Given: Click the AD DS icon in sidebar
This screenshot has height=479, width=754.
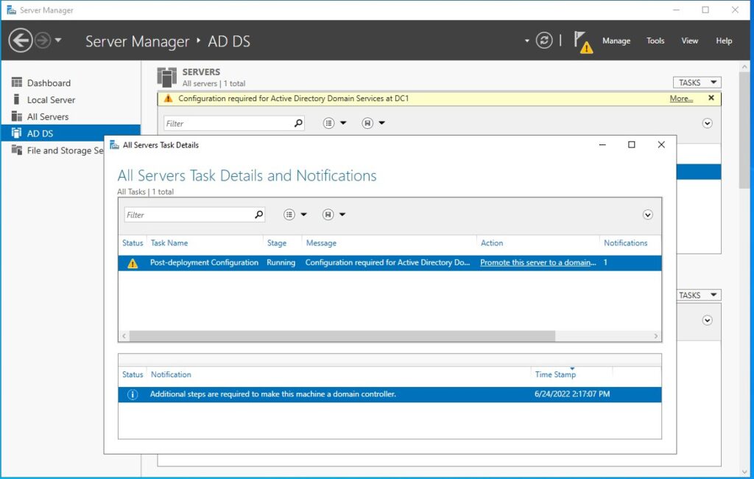Looking at the screenshot, I should [x=17, y=133].
